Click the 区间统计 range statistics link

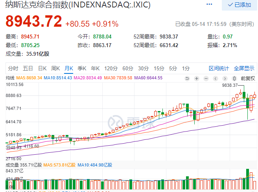coord(219,68)
